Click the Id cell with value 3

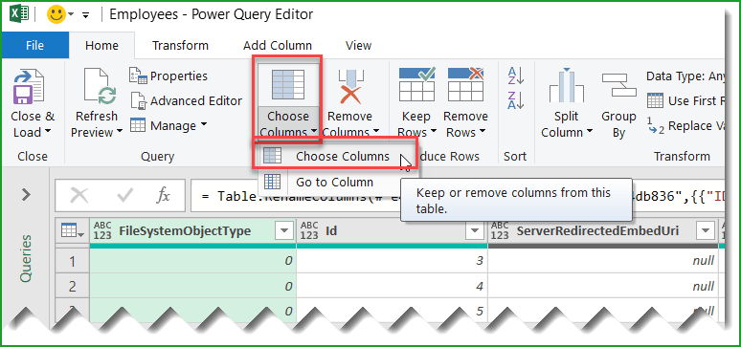[x=392, y=261]
